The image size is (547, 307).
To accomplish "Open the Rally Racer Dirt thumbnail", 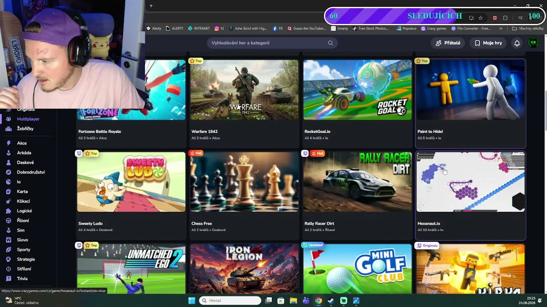I will [x=357, y=182].
